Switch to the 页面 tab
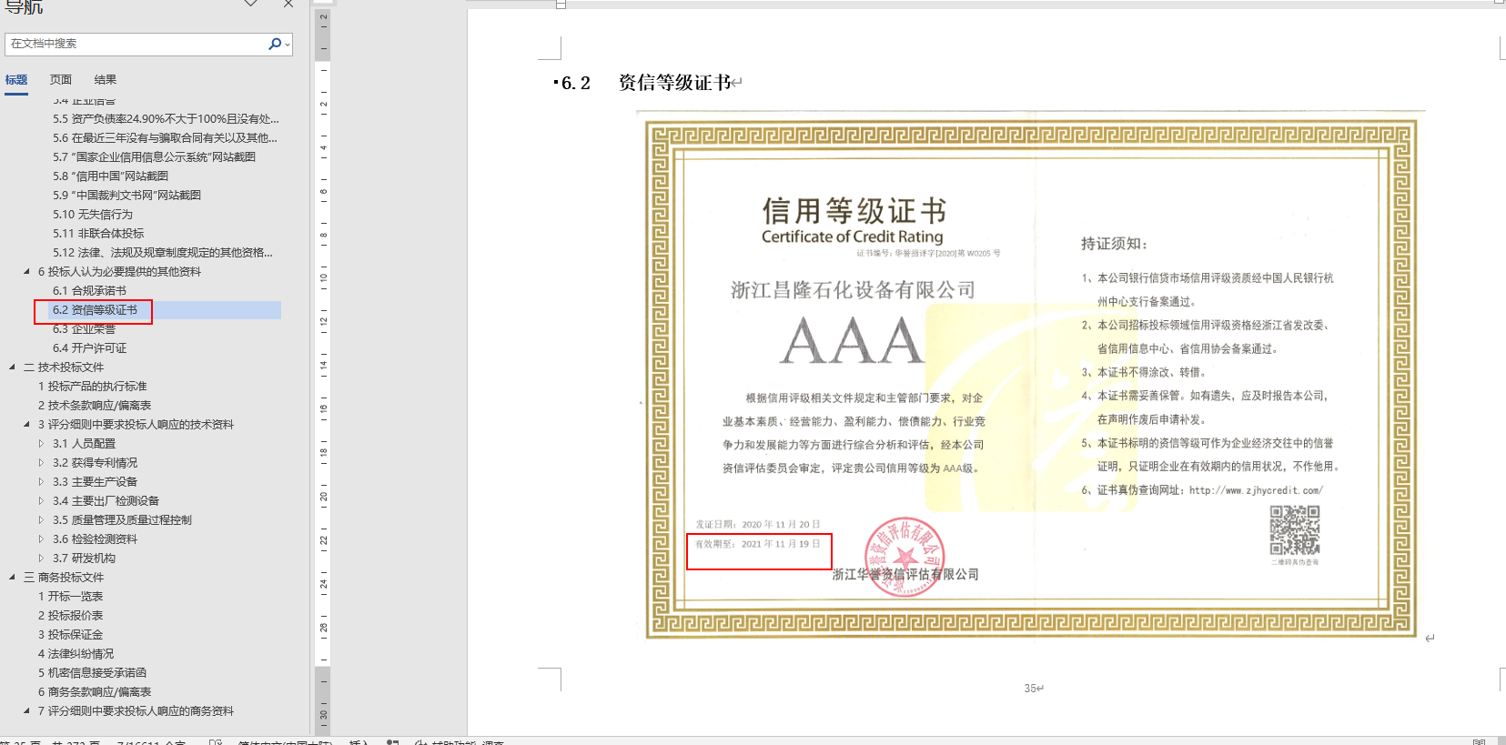 coord(61,80)
